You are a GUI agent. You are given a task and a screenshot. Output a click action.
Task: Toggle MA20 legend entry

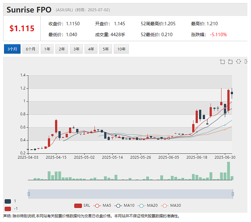148,205
